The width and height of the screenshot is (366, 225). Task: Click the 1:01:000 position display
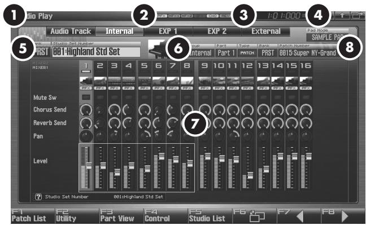point(284,16)
